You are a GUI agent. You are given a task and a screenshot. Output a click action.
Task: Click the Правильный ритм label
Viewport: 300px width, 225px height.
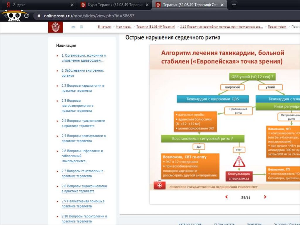click(238, 111)
